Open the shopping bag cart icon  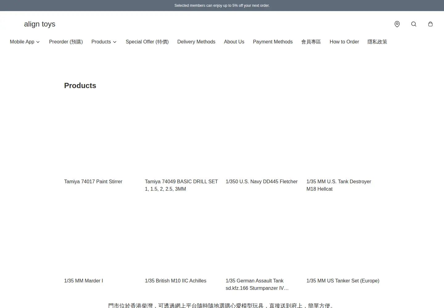(x=430, y=24)
